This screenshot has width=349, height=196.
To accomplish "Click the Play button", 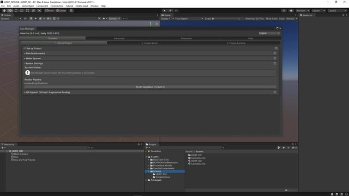I will [165, 11].
